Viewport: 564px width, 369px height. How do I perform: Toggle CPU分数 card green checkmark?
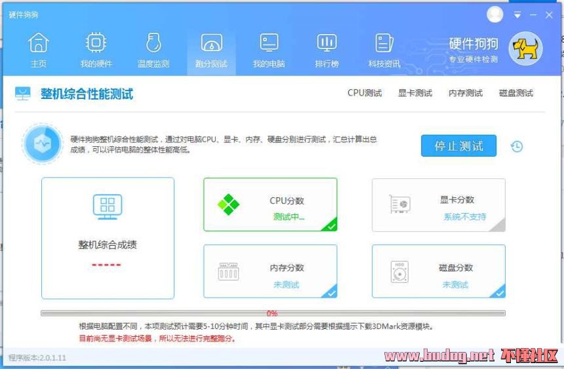tap(331, 225)
